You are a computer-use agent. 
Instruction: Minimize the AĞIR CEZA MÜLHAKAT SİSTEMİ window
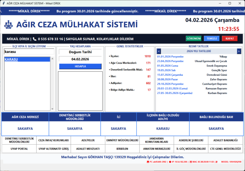[220, 3]
